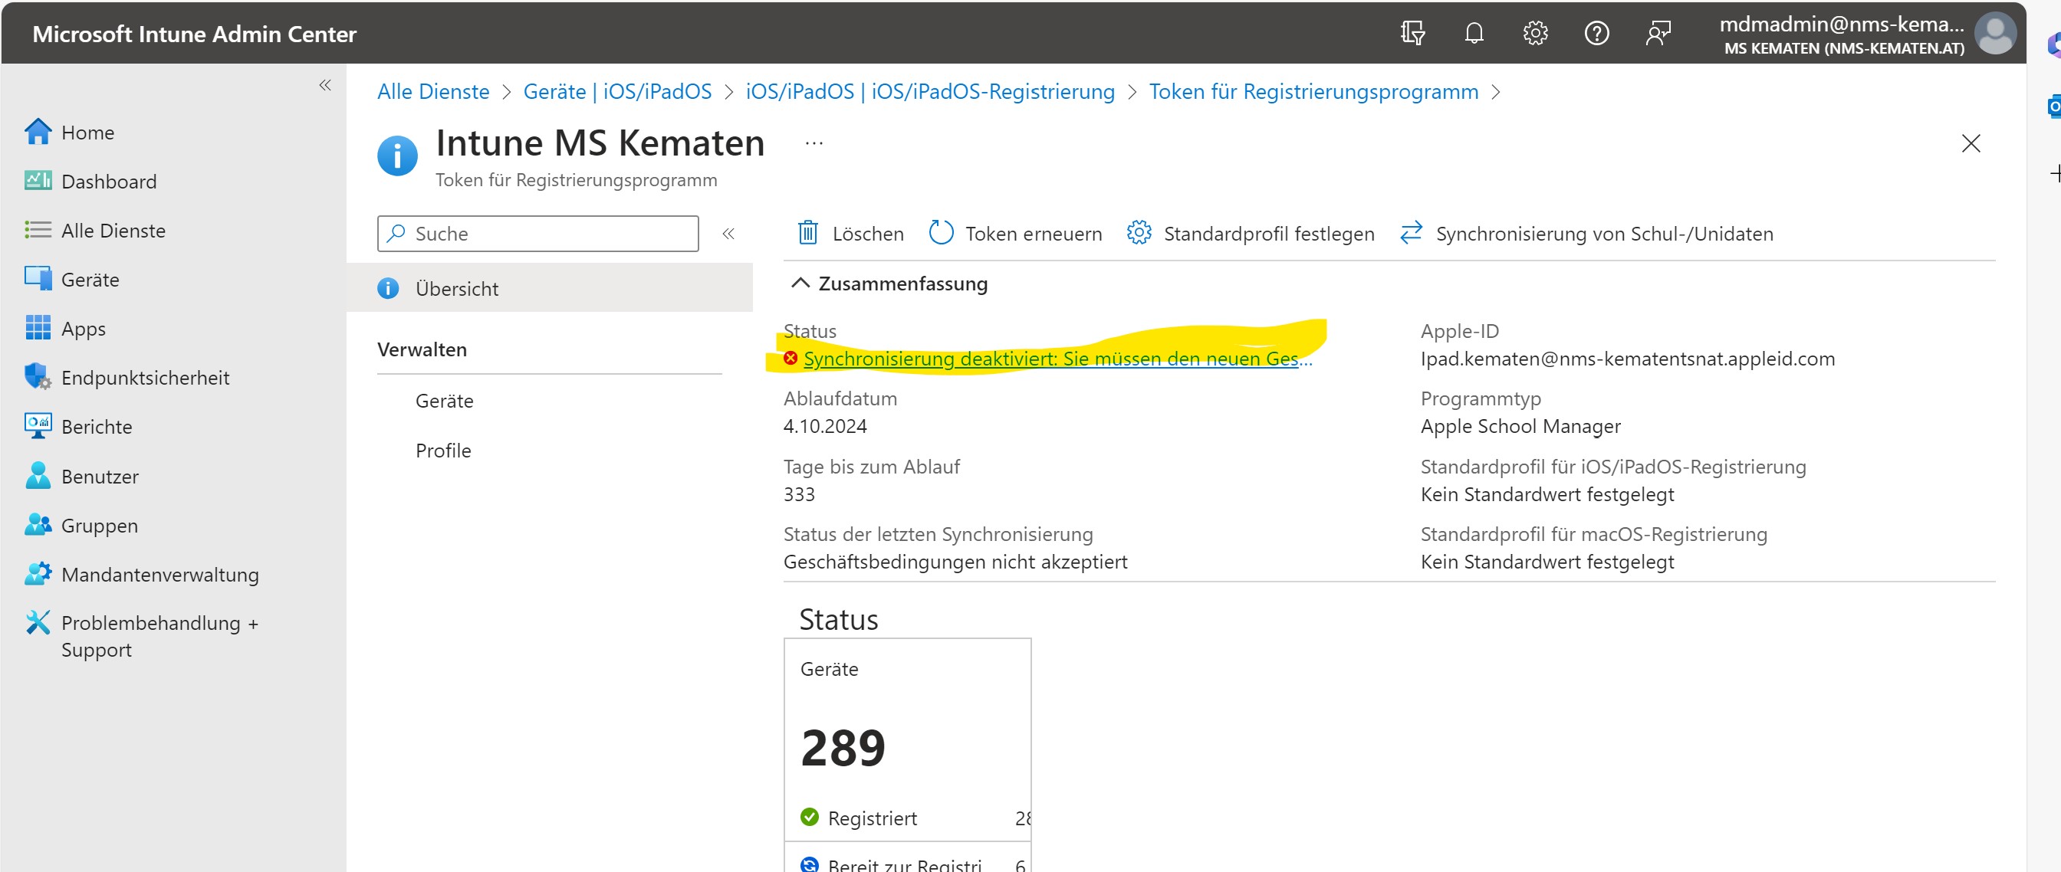Viewport: 2061px width, 872px height.
Task: Open the Synchronisierung deaktiviert status link
Action: 1057,359
